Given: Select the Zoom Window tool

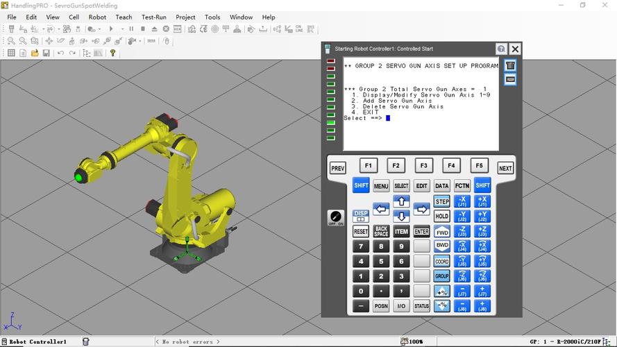Looking at the screenshot, I should click(35, 41).
